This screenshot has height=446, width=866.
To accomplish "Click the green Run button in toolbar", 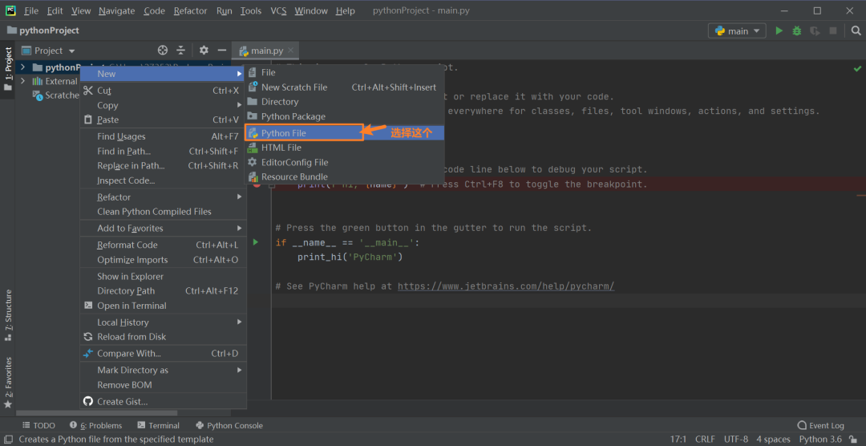I will 779,31.
